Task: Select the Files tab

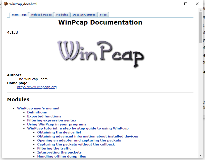Action: (103, 15)
